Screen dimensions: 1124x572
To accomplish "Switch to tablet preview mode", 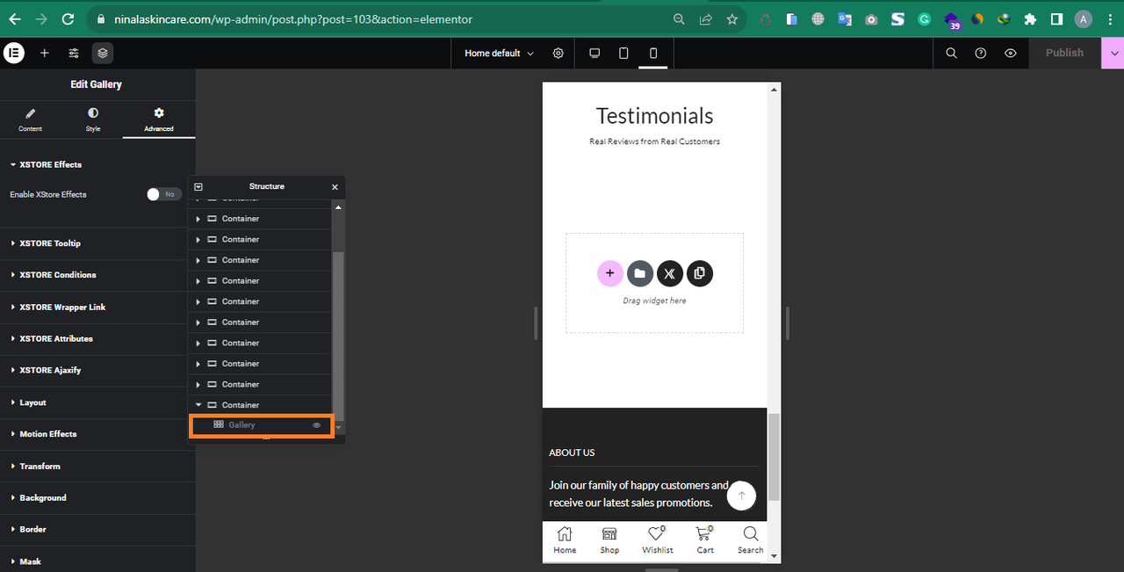I will pyautogui.click(x=623, y=53).
